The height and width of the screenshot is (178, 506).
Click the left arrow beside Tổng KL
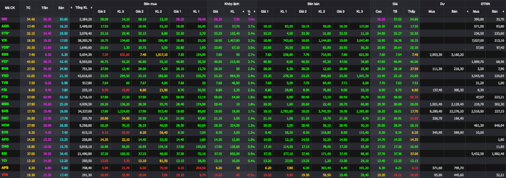[71, 7]
